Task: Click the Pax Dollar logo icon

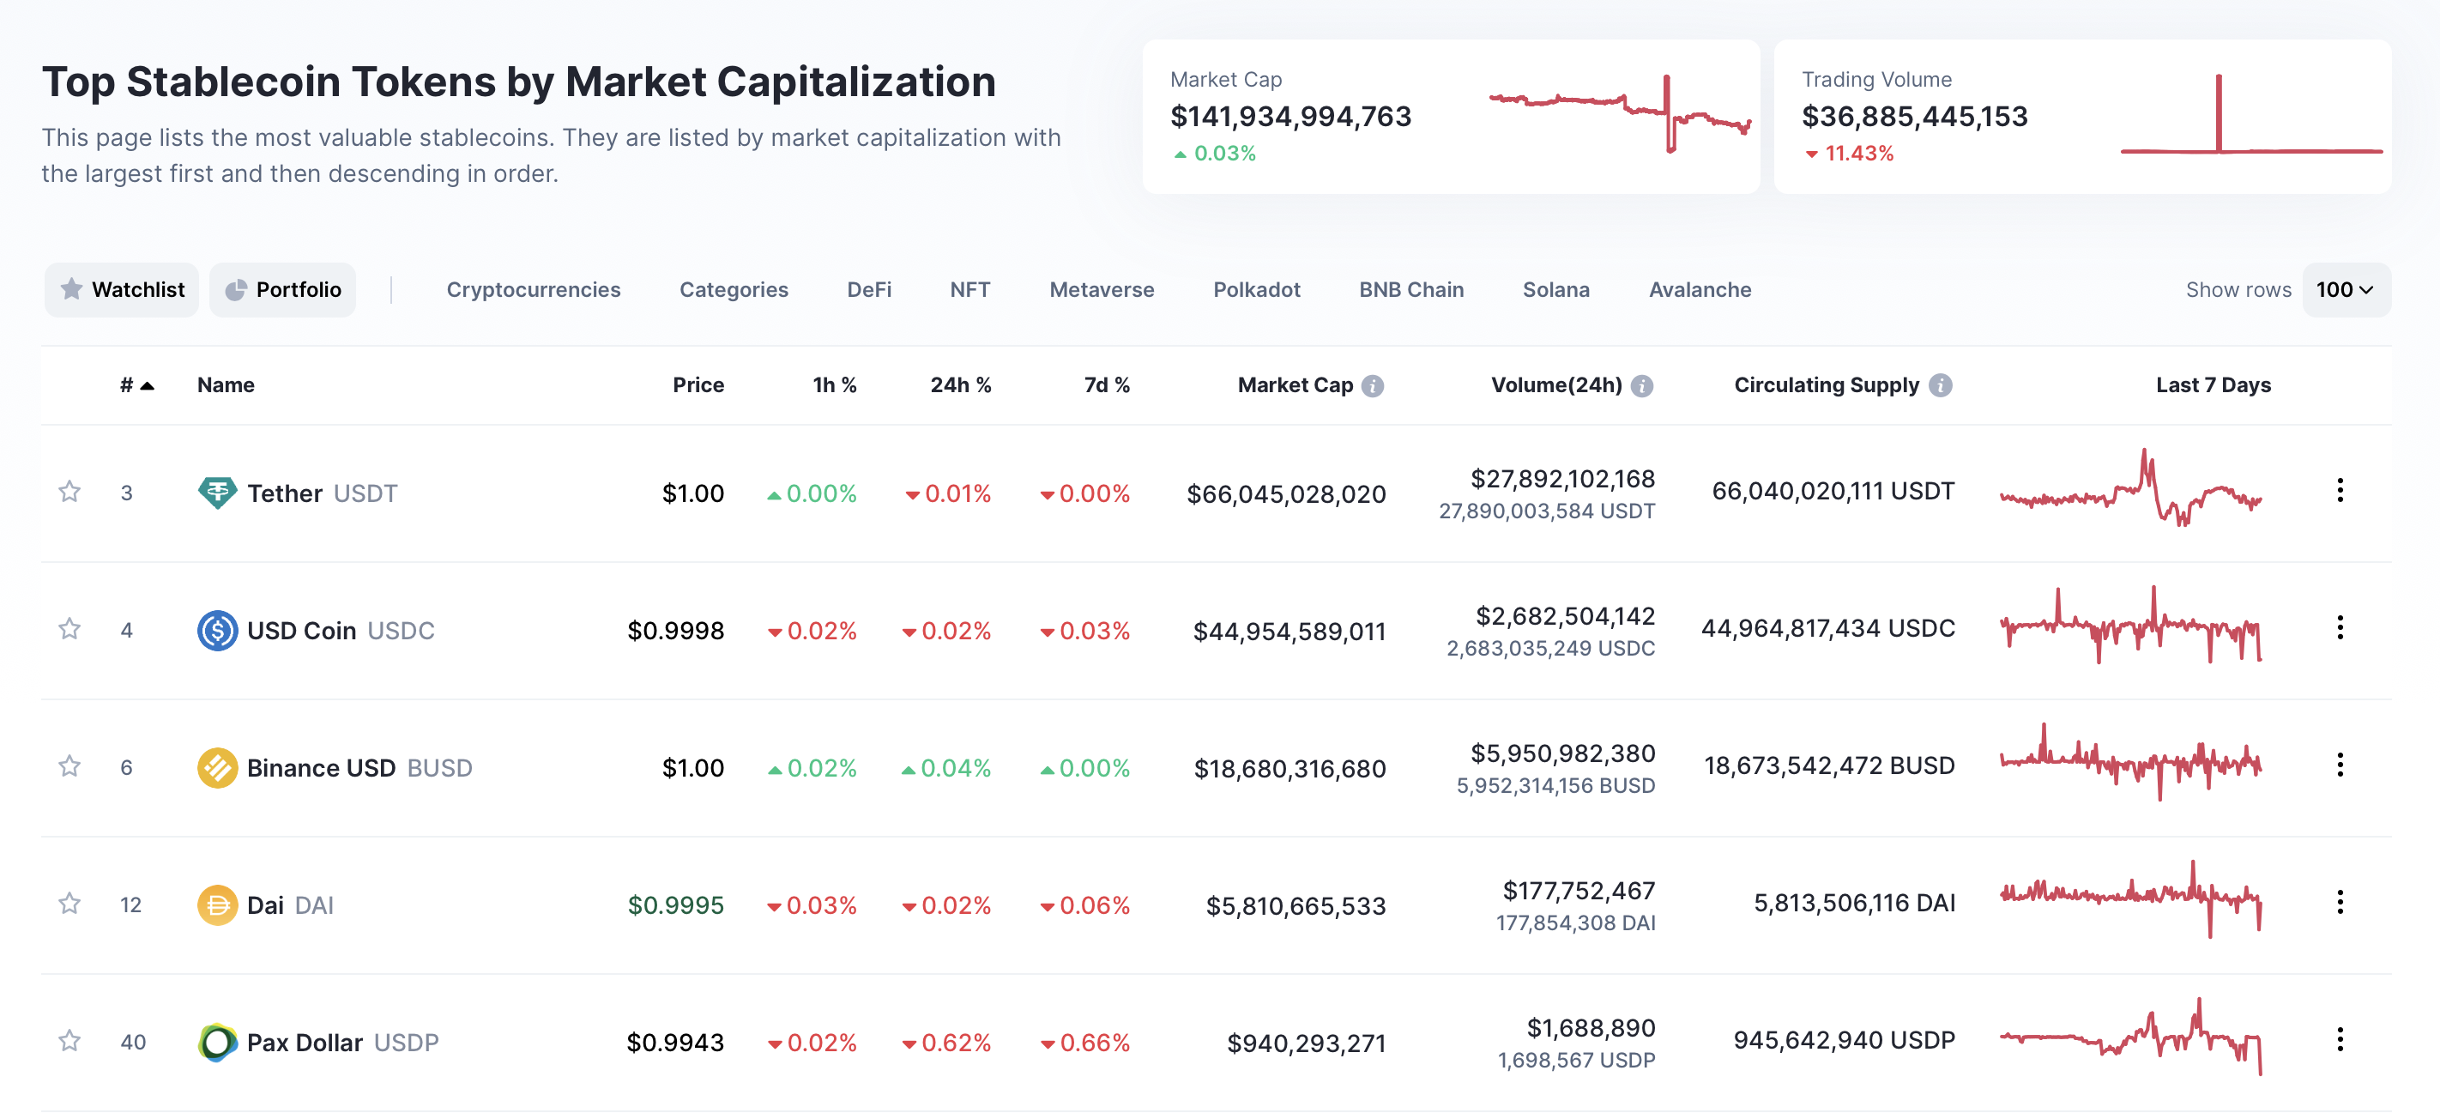Action: point(217,1043)
